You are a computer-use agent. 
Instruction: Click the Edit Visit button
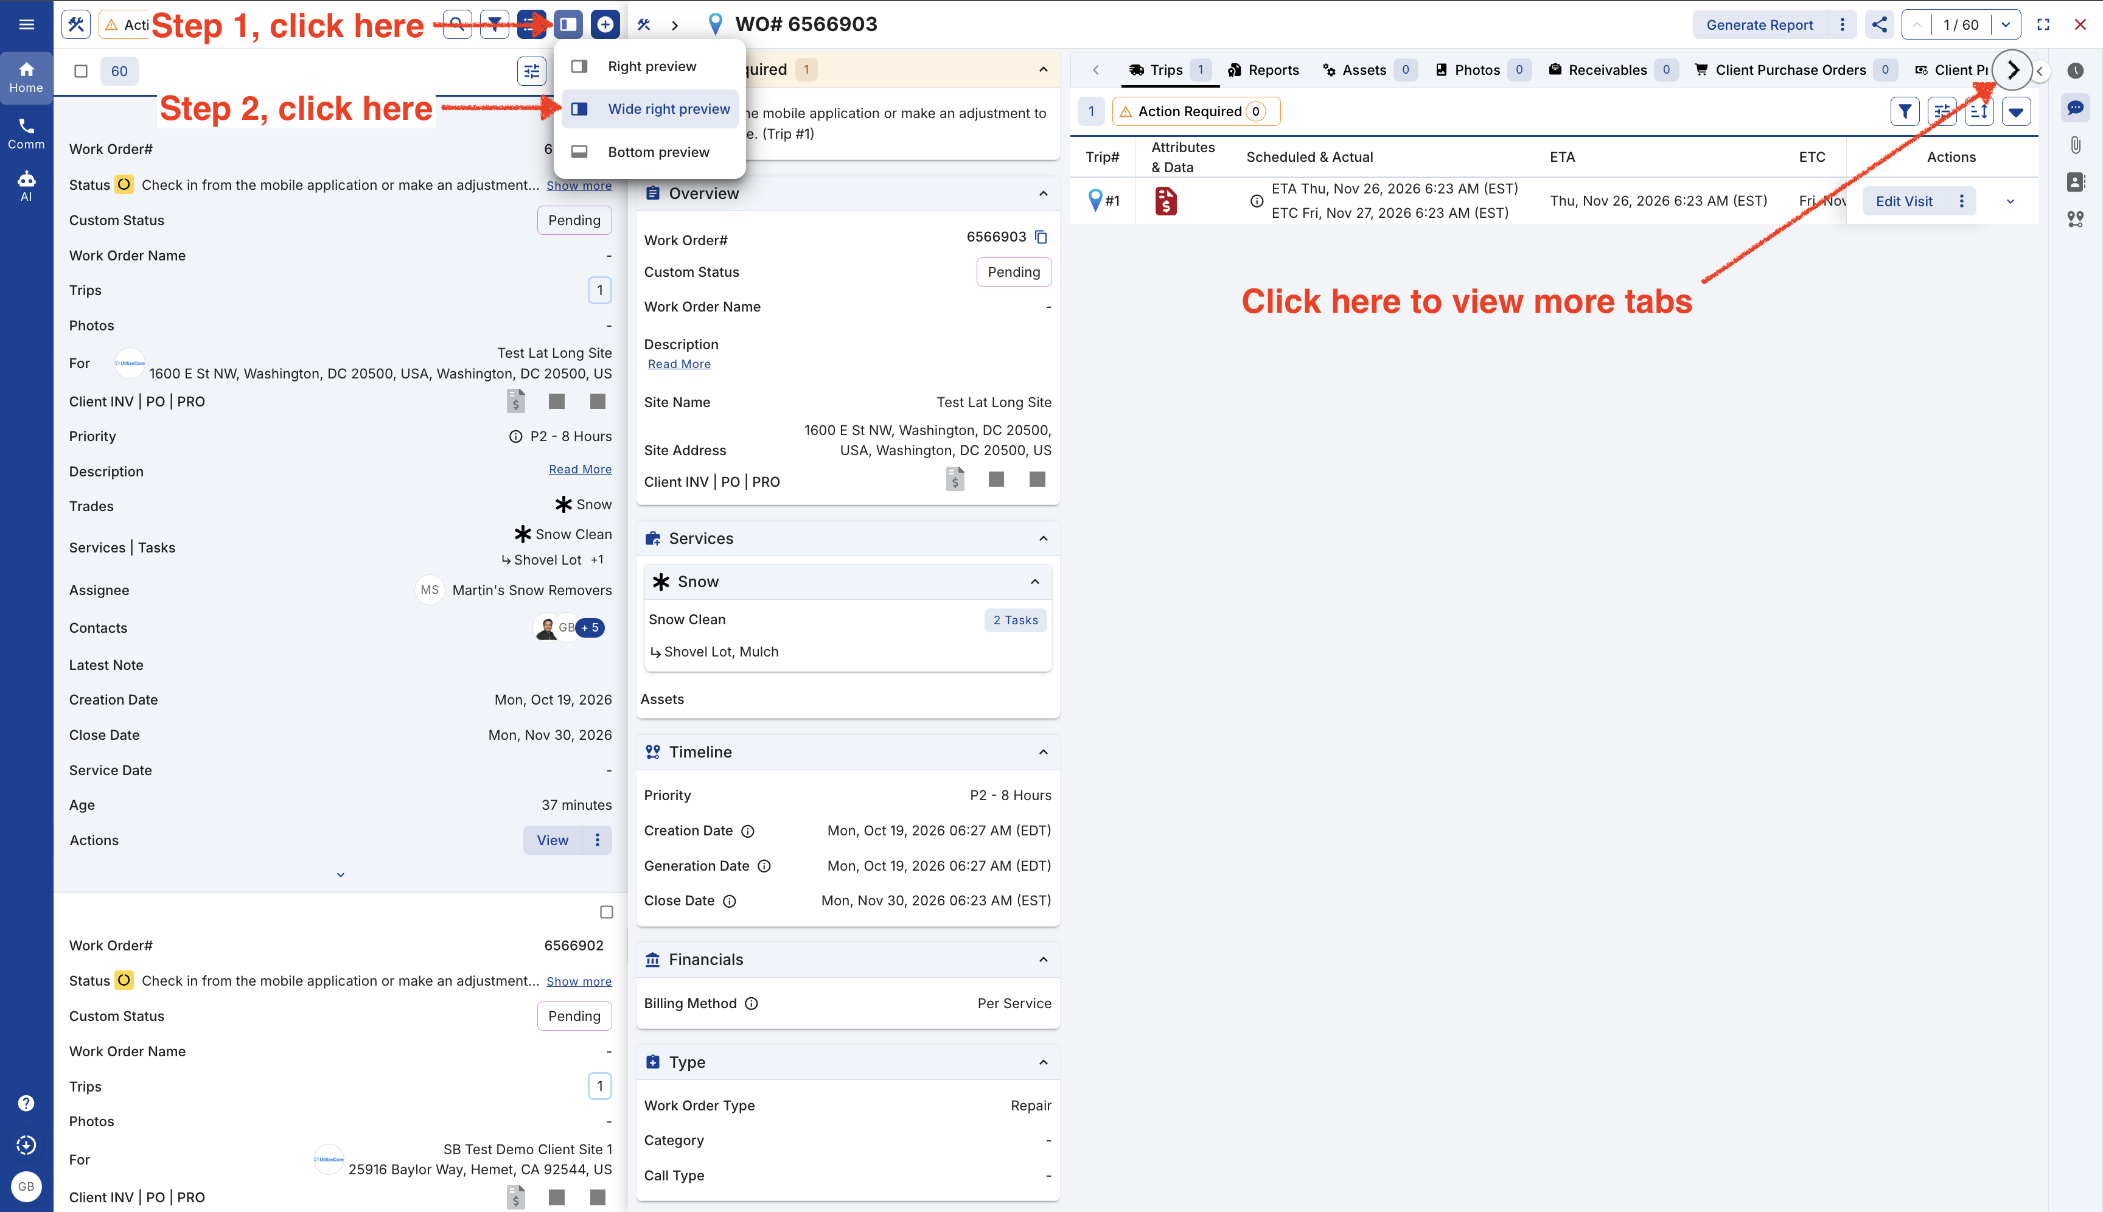[x=1903, y=201]
